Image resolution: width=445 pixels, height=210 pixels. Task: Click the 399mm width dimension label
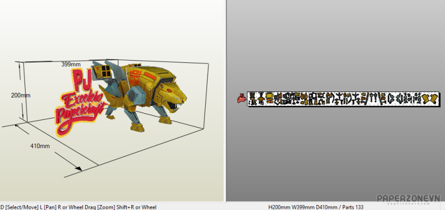pos(71,65)
